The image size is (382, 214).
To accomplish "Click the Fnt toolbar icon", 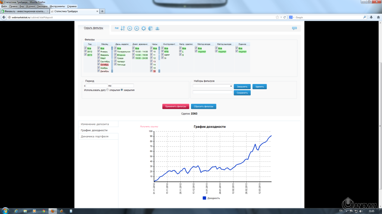I will tap(116, 28).
